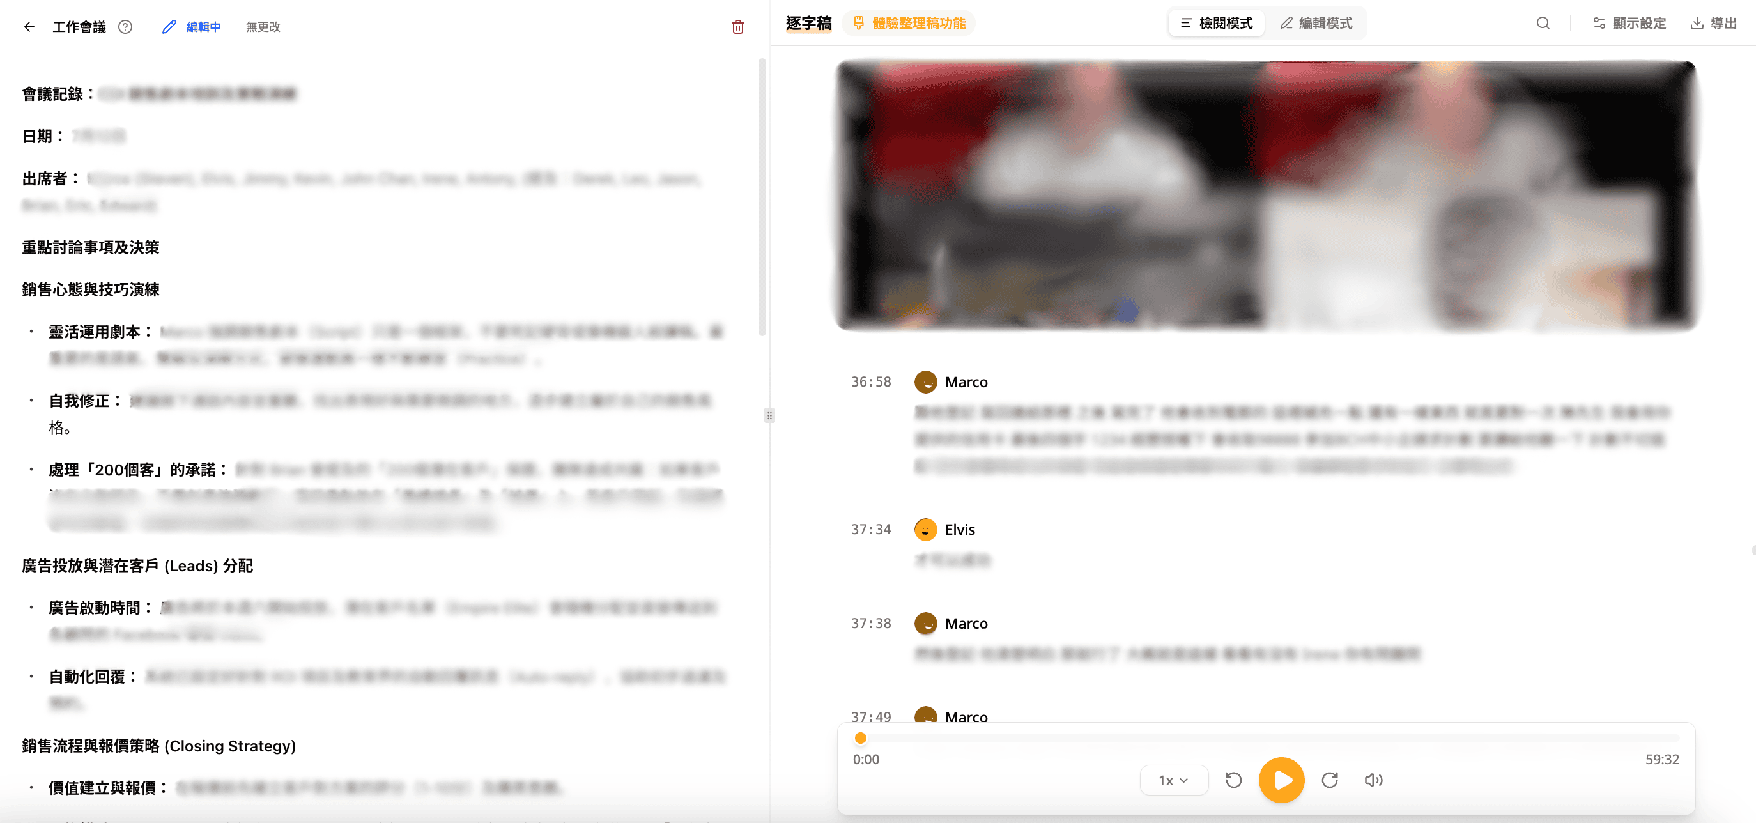Click the 體驗整理稿功能 button
The height and width of the screenshot is (823, 1756).
pyautogui.click(x=909, y=23)
